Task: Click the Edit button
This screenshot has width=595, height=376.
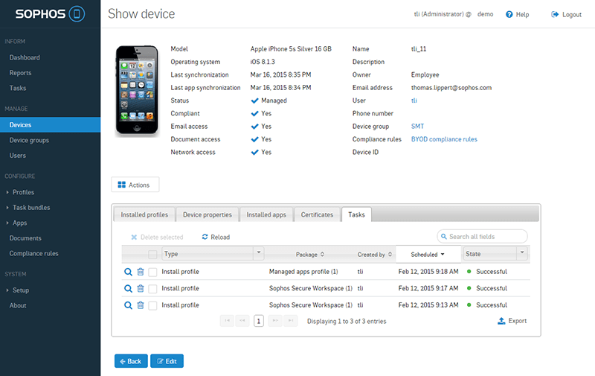Action: 167,361
